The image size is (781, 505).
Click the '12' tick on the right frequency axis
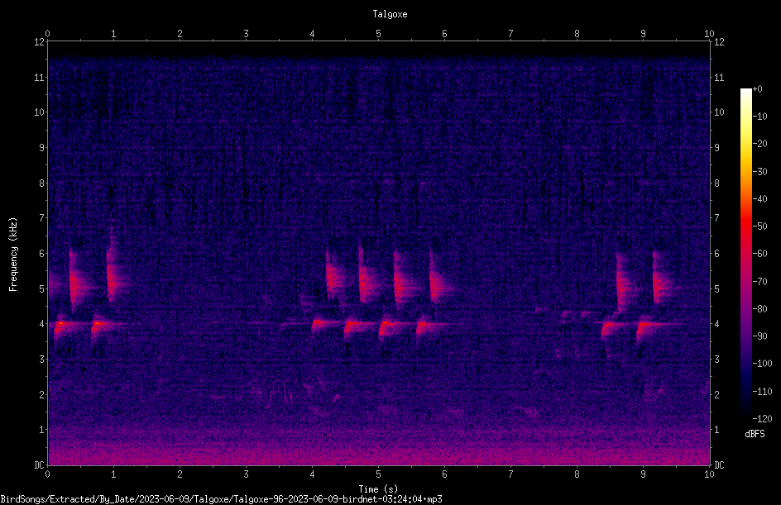(x=719, y=42)
